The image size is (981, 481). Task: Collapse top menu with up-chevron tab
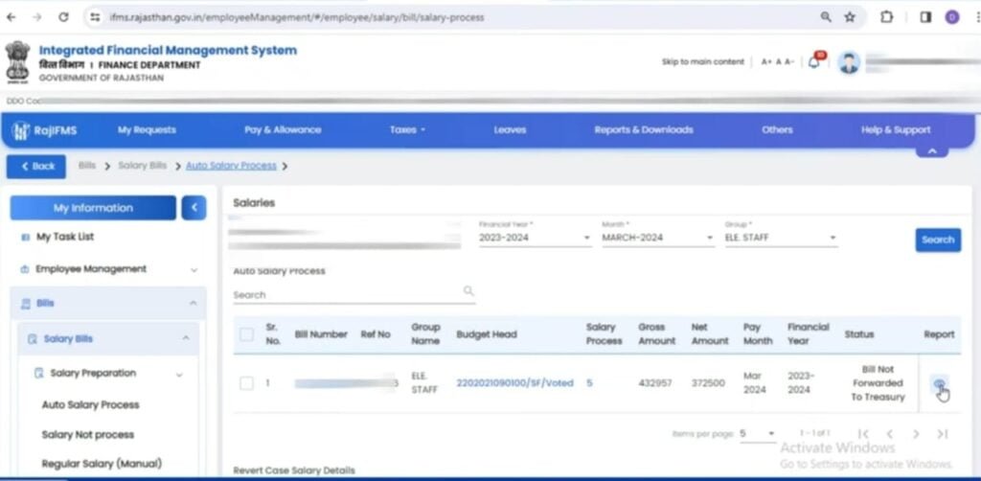(932, 151)
